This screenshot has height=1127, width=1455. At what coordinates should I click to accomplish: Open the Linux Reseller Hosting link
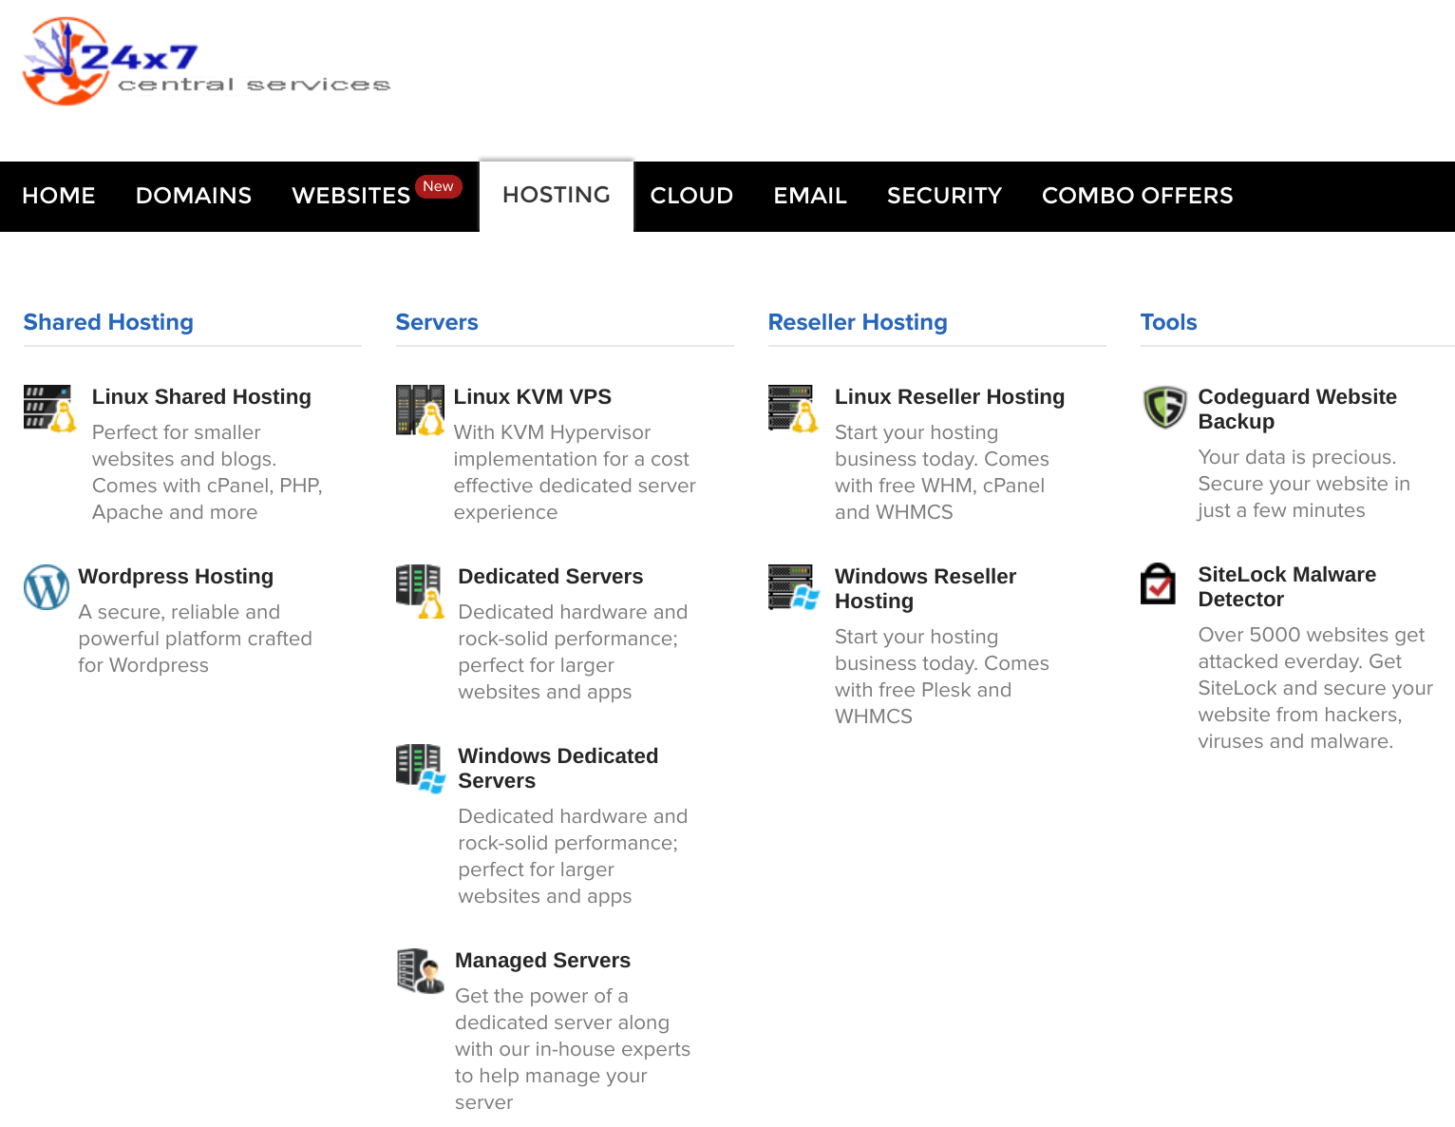950,397
